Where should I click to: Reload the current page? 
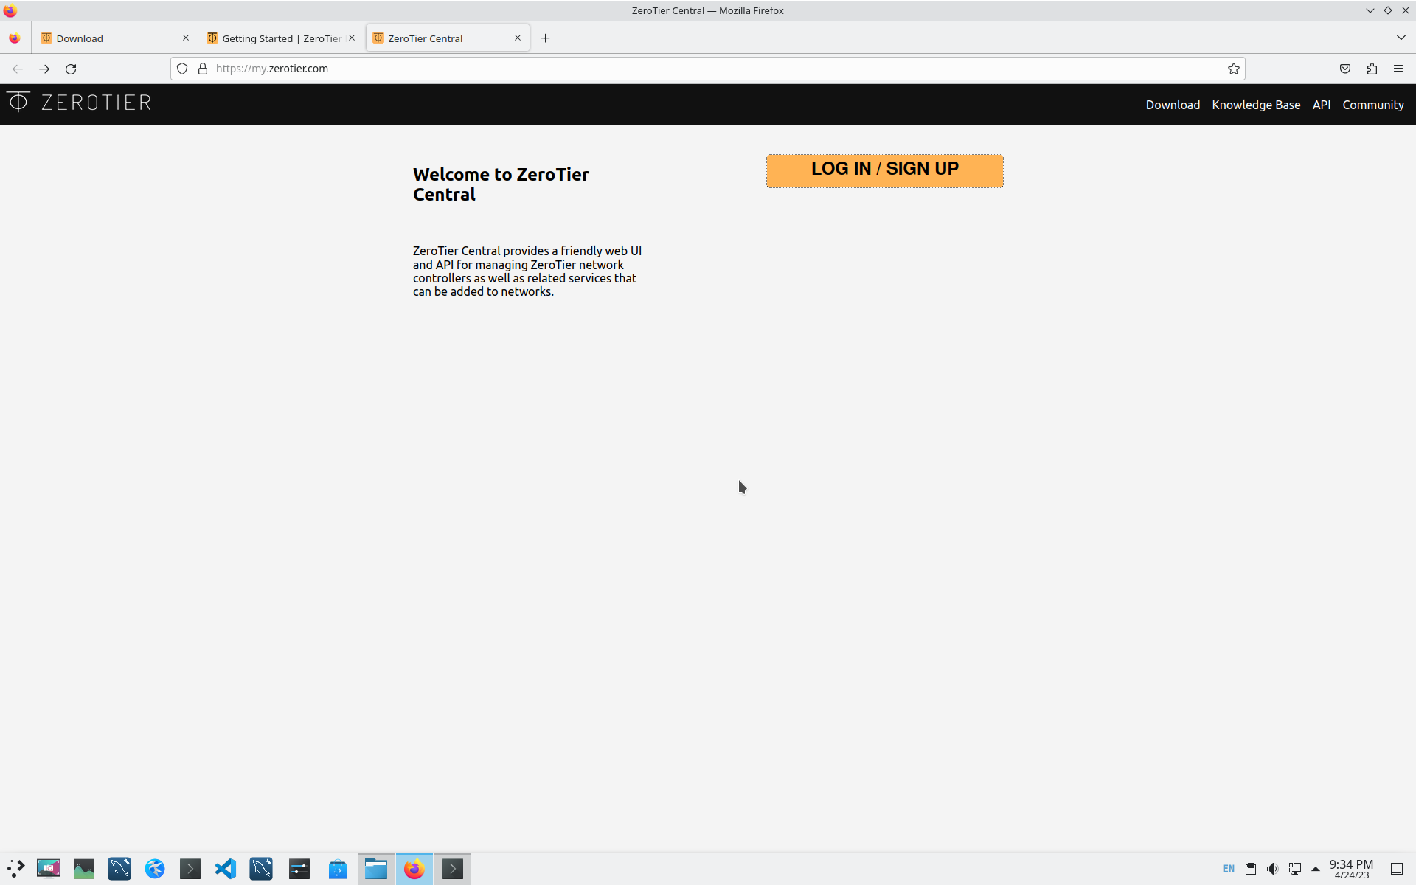click(x=71, y=69)
